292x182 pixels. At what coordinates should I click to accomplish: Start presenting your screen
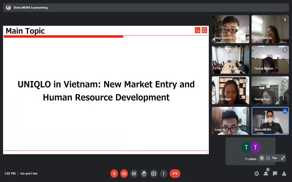[x=154, y=174]
